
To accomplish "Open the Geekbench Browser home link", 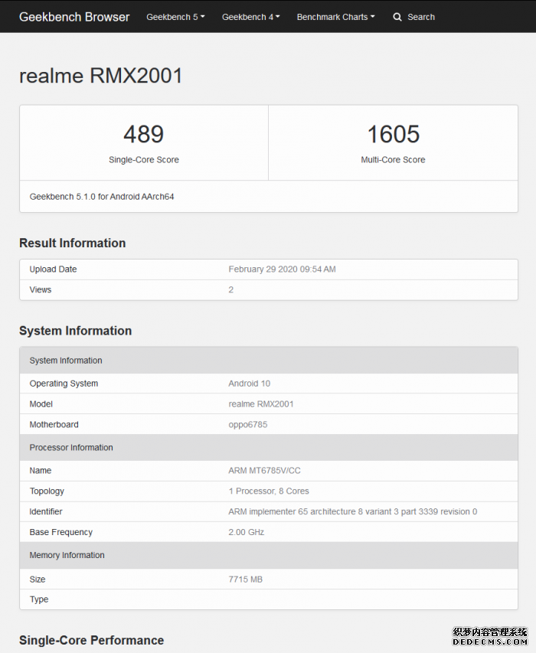I will coord(74,17).
